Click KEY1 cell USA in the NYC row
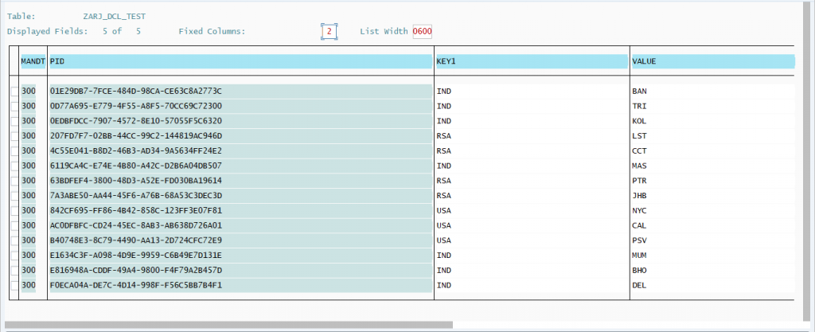 click(532, 211)
